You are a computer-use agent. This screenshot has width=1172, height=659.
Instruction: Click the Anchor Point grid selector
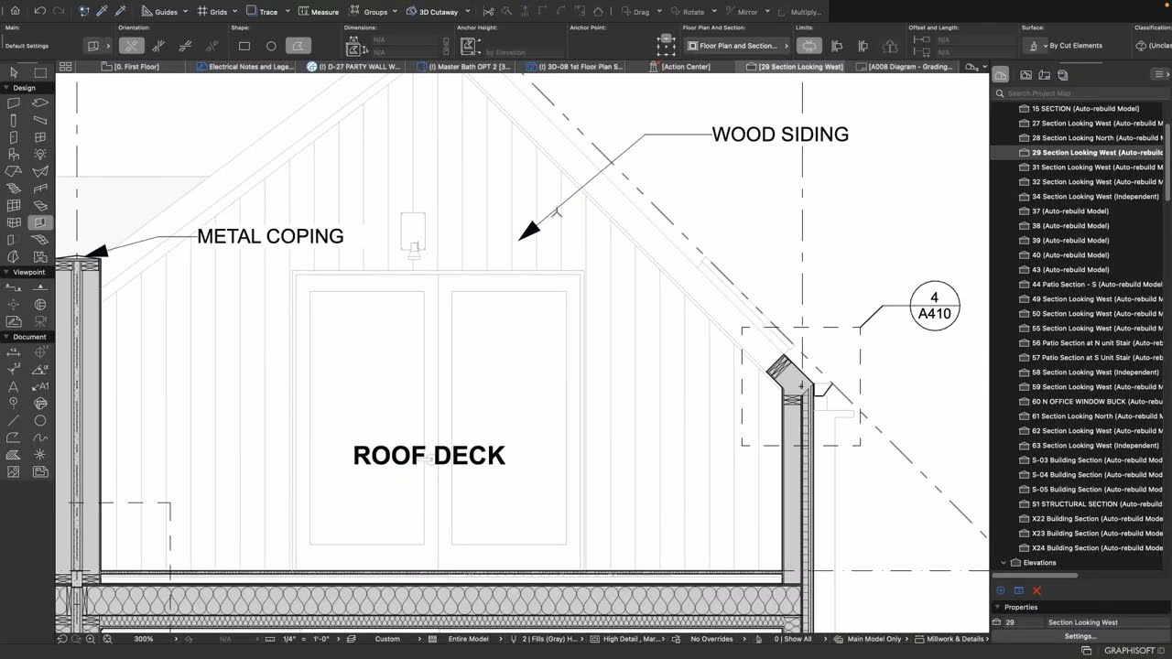click(x=667, y=46)
